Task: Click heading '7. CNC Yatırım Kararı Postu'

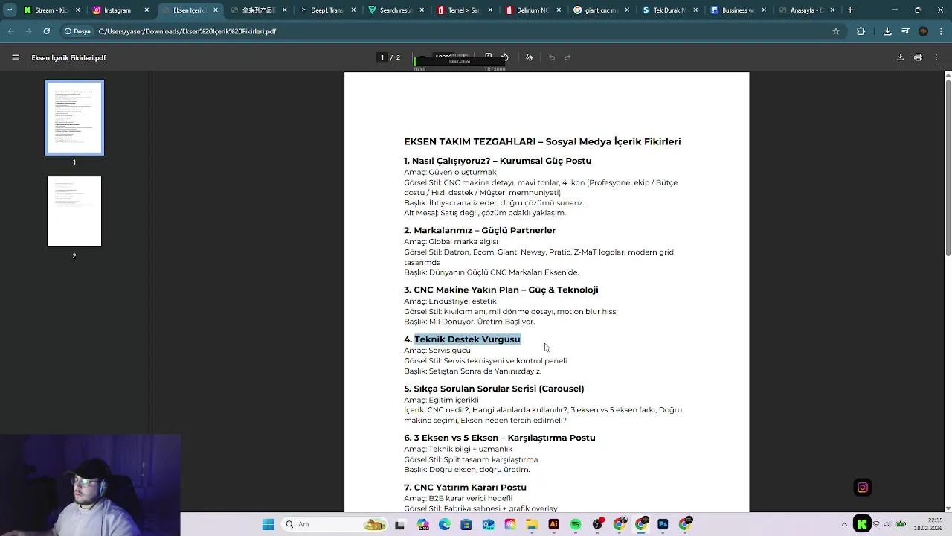Action: tap(465, 488)
